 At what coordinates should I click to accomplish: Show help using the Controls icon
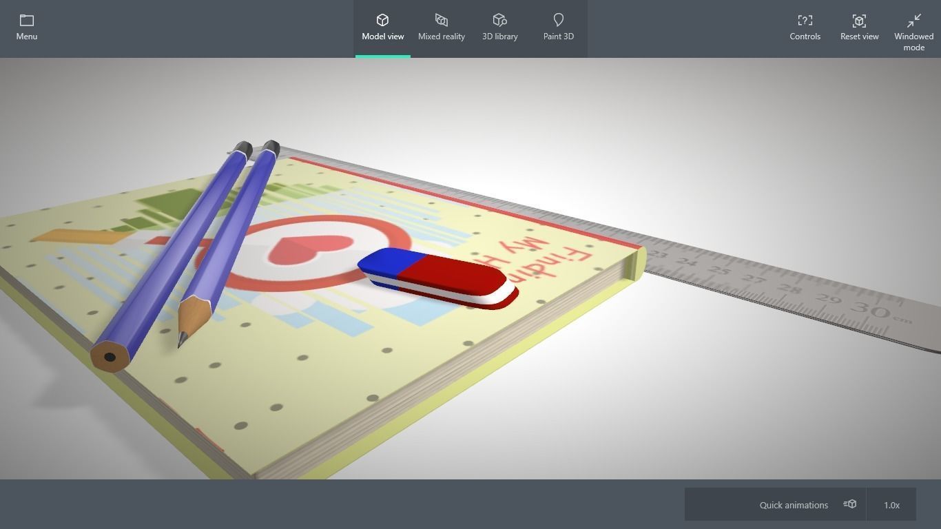(x=805, y=21)
